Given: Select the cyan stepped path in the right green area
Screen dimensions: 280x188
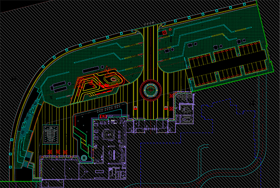Looking at the screenshot, I should click(209, 35).
